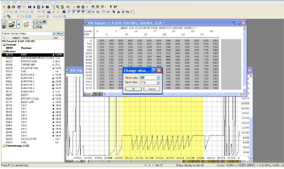The width and height of the screenshot is (284, 169).
Task: Click the printer icon in toolbar
Action: click(x=14, y=7)
